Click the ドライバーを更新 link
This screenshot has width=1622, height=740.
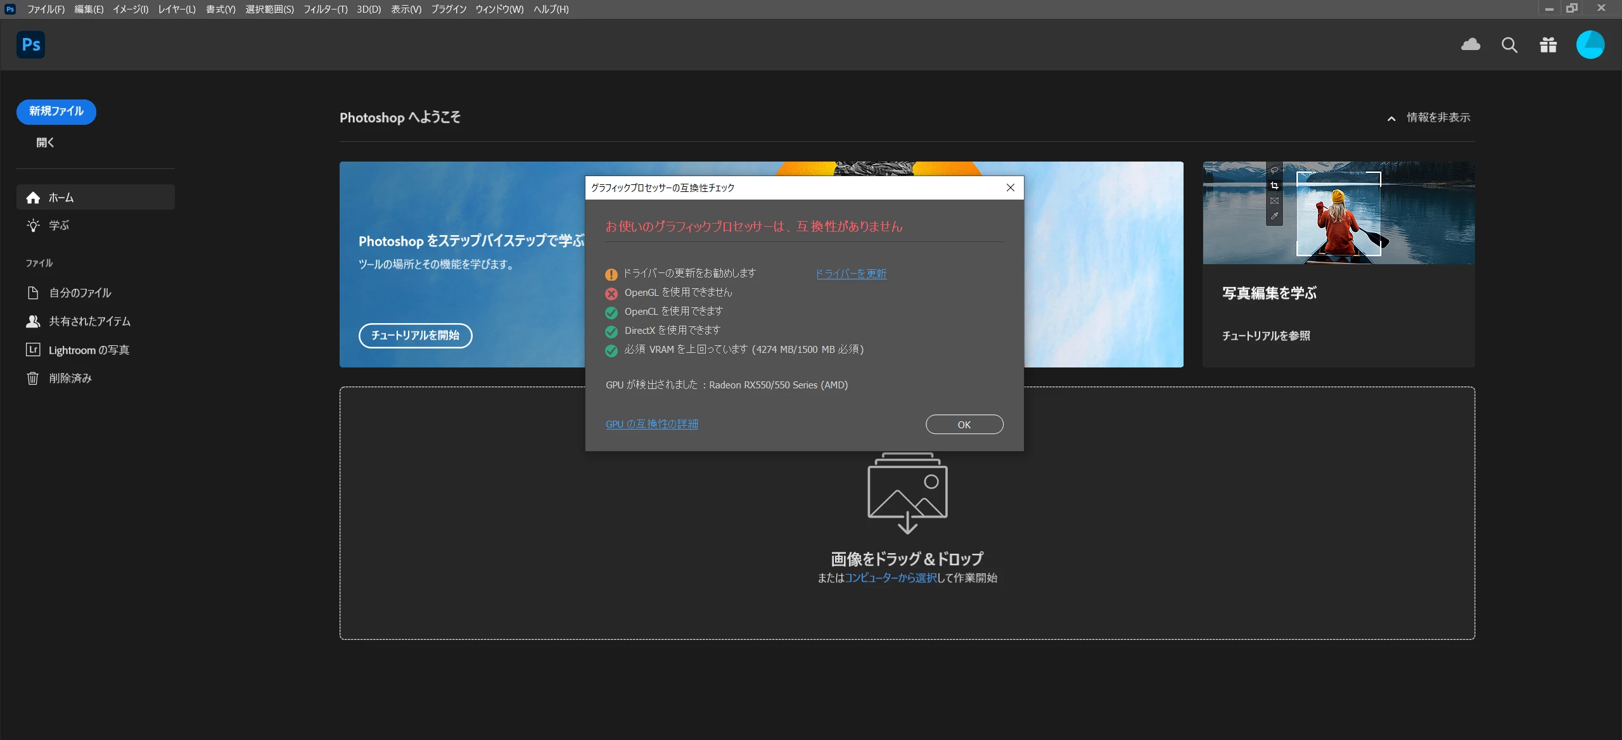[851, 274]
